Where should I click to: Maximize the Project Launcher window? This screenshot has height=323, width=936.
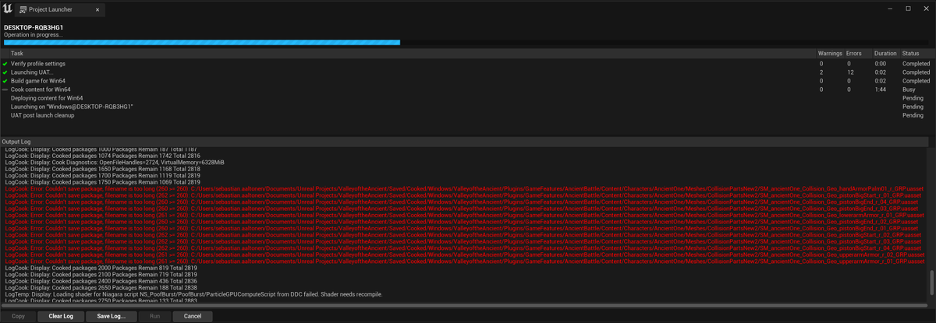pyautogui.click(x=908, y=8)
